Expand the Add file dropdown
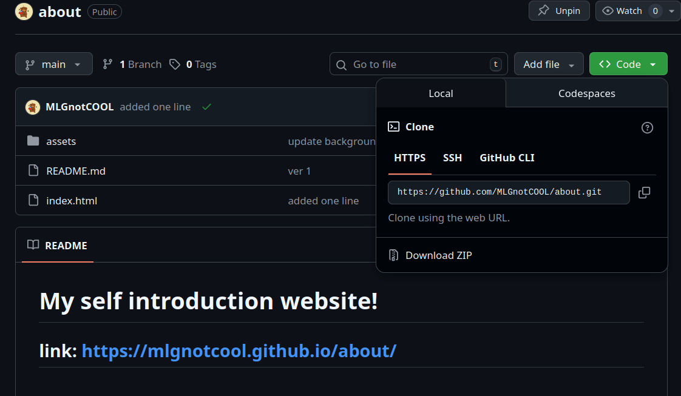The width and height of the screenshot is (681, 396). [x=549, y=64]
